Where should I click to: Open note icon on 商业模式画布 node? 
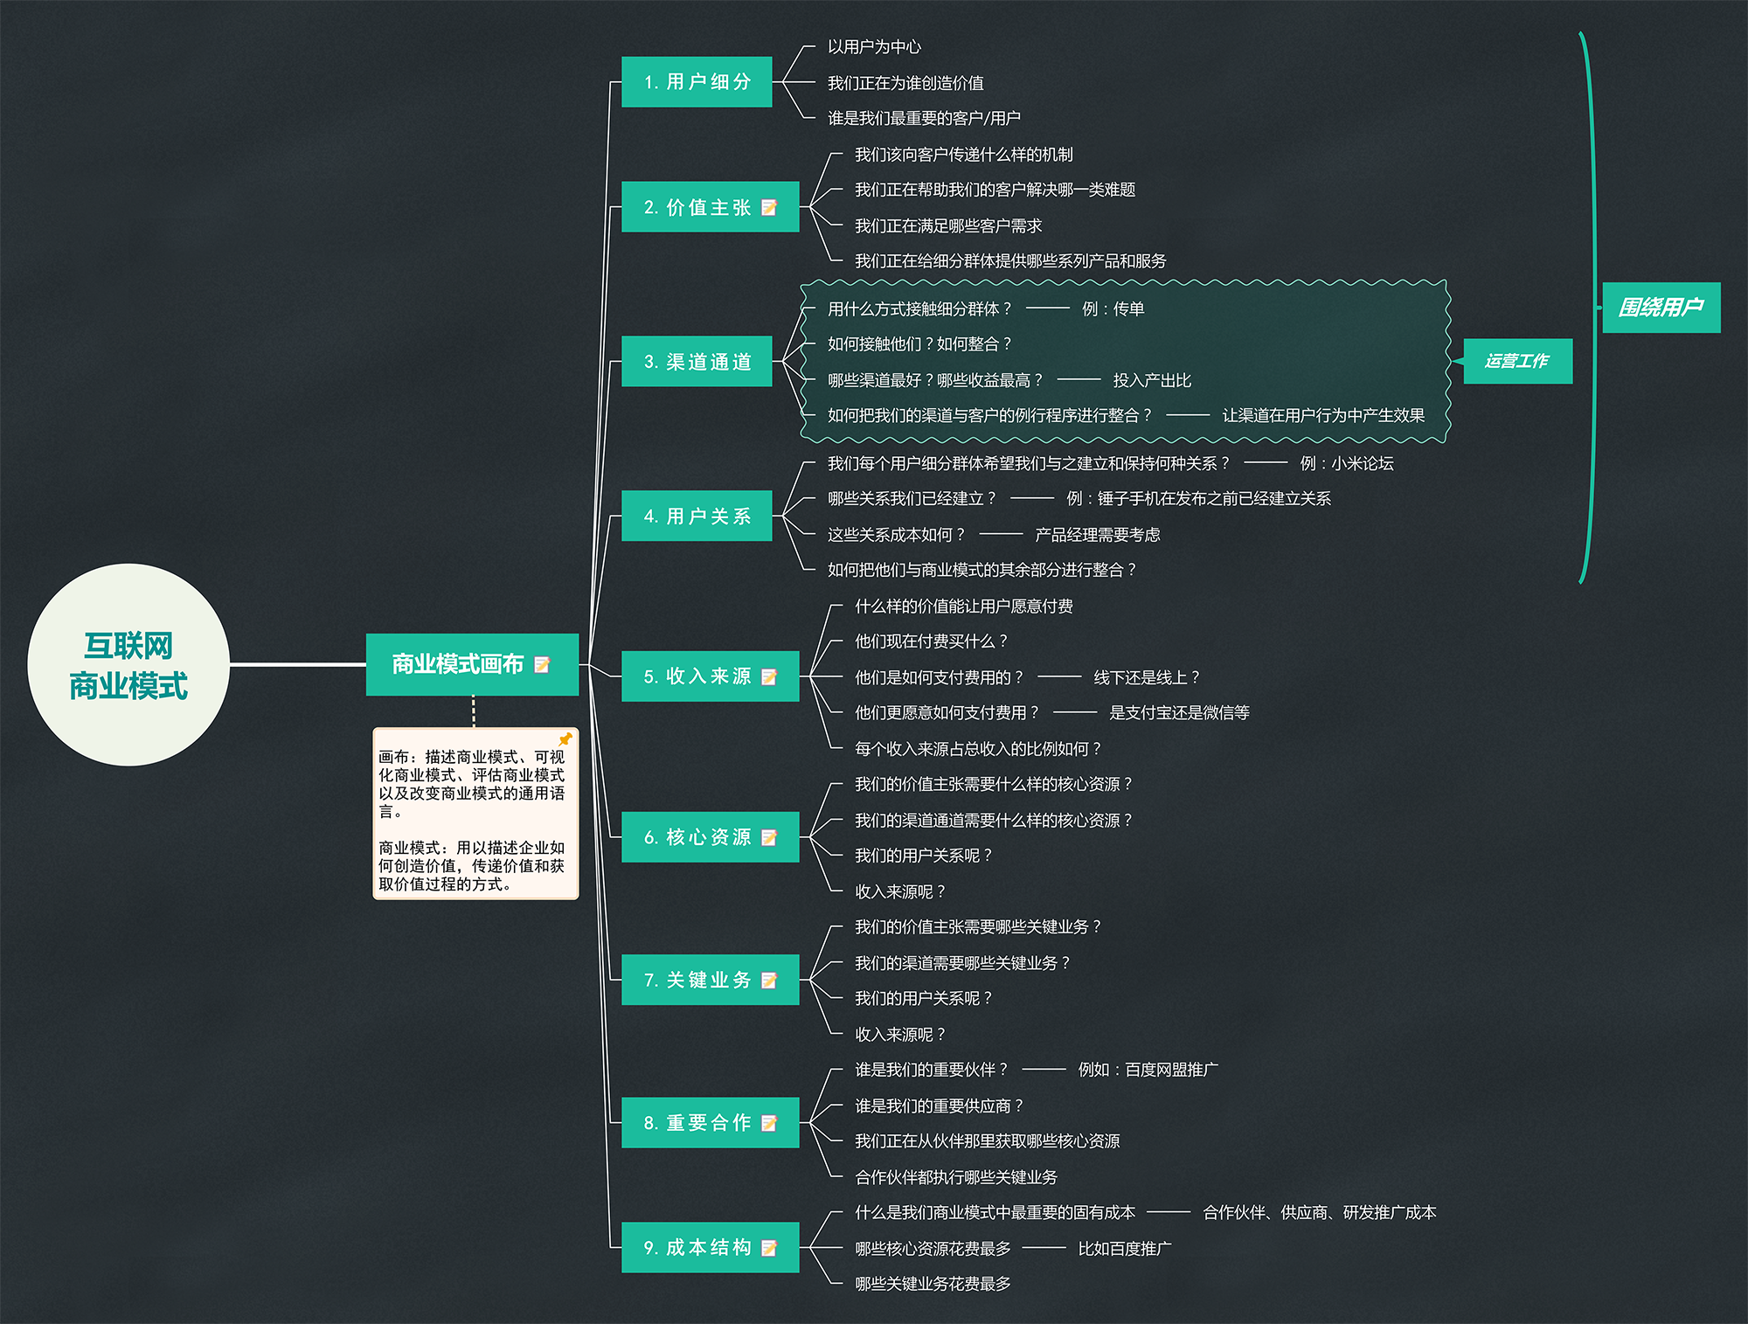542,665
